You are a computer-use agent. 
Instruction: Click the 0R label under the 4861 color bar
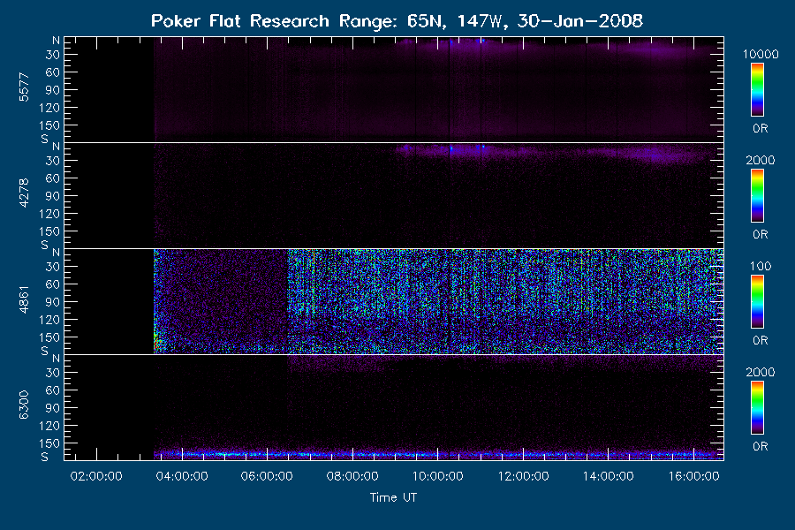(761, 340)
